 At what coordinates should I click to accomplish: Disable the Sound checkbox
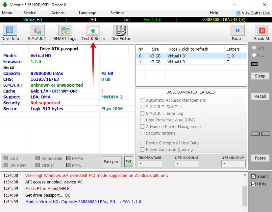point(253,177)
